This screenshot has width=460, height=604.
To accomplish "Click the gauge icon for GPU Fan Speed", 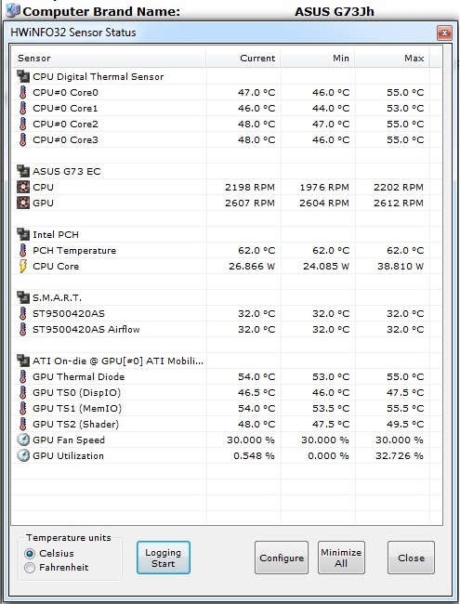I will [23, 440].
